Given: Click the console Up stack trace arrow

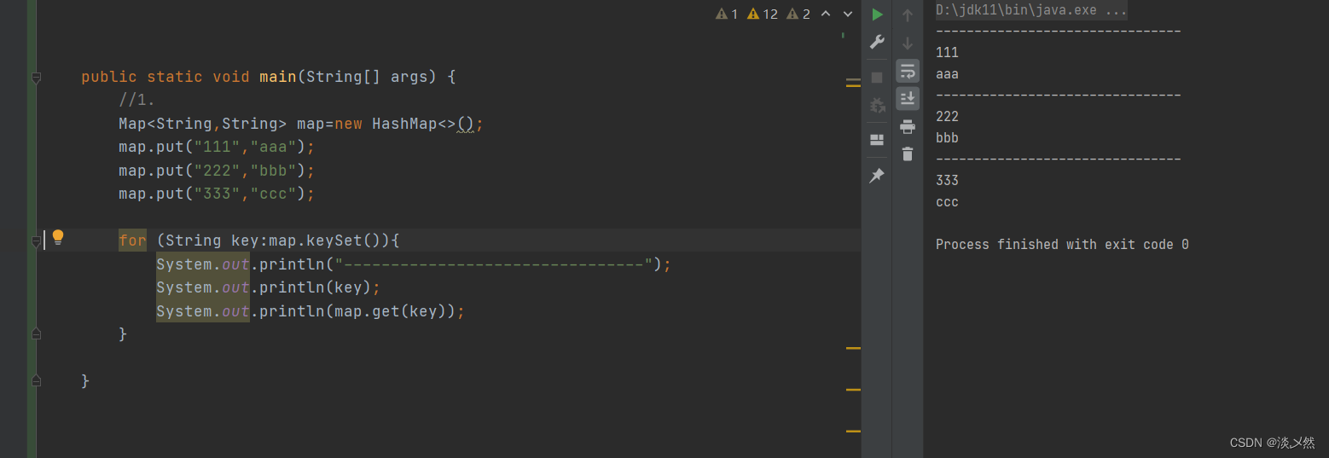Looking at the screenshot, I should point(908,15).
